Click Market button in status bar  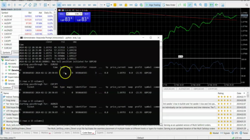(x=214, y=133)
